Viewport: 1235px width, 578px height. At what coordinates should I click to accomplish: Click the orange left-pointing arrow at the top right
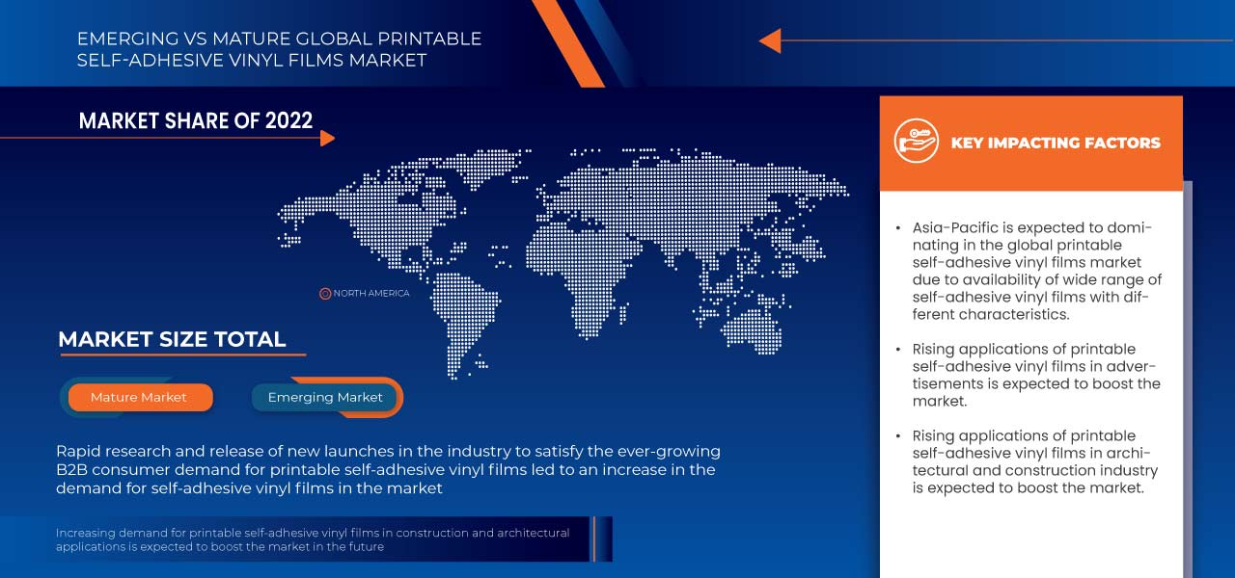(x=770, y=40)
